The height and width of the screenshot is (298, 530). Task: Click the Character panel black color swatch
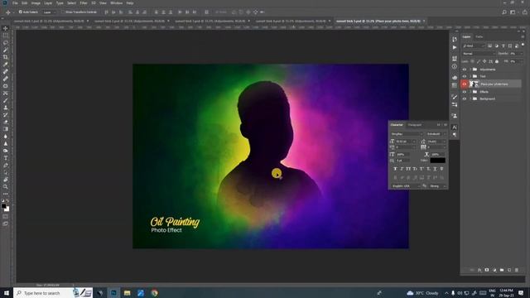click(x=438, y=161)
